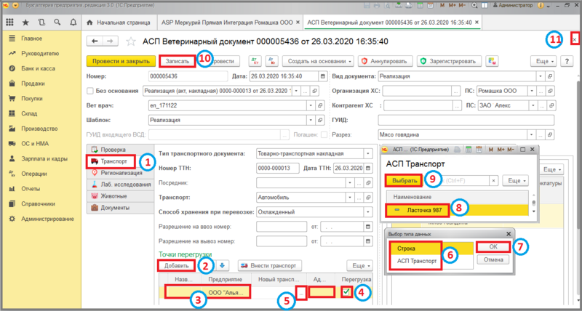
Task: Open Favorites star in top panel
Action: 25,23
